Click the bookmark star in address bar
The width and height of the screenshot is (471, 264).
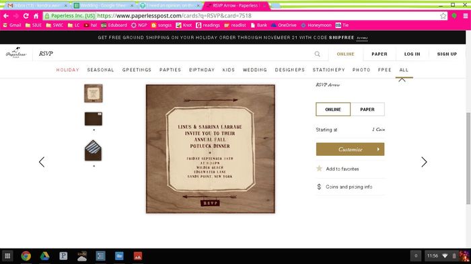pos(443,16)
